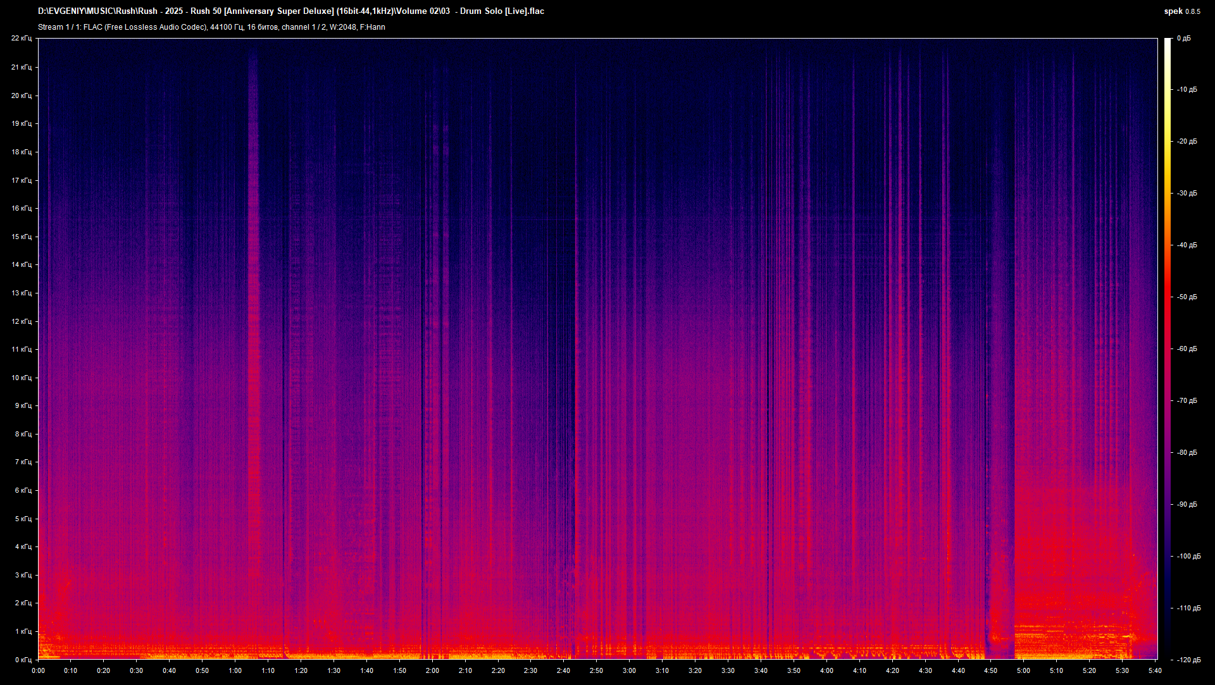Viewport: 1215px width, 685px height.
Task: Click the 10 кГц frequency axis label
Action: 22,378
